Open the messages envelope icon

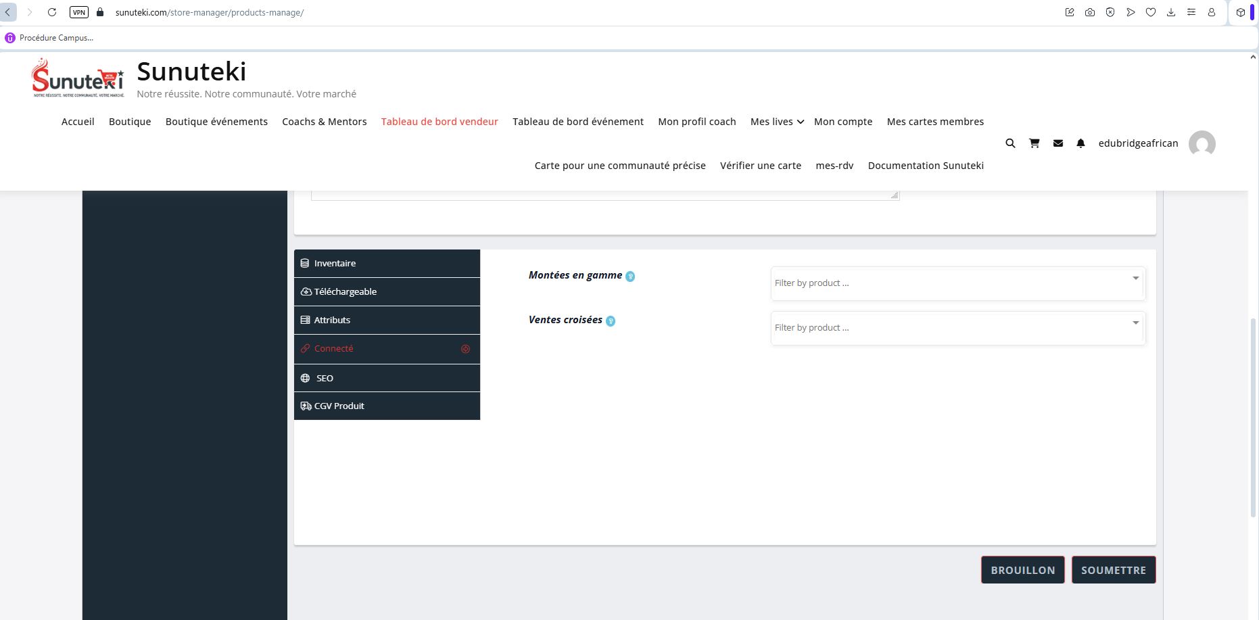click(x=1058, y=143)
